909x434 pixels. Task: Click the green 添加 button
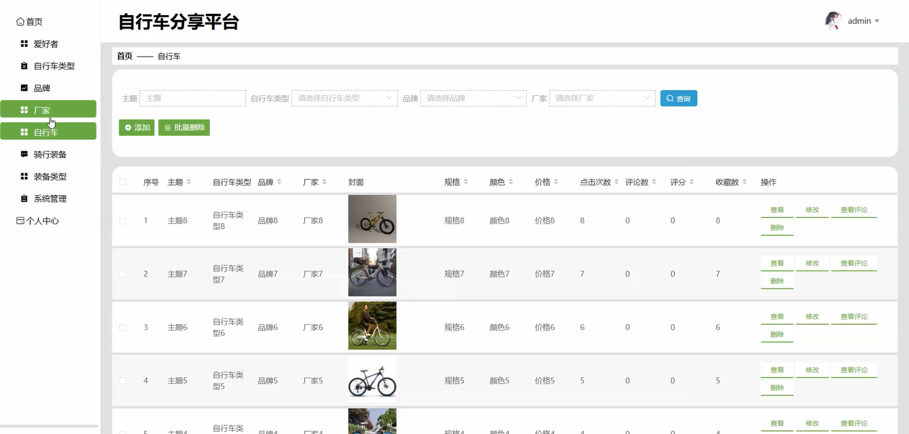[x=137, y=128]
